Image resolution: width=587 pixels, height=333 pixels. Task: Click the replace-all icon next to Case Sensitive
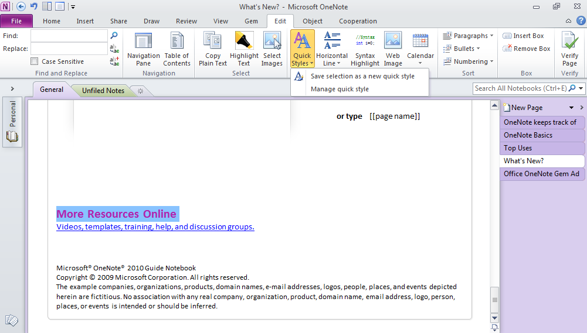(x=114, y=61)
